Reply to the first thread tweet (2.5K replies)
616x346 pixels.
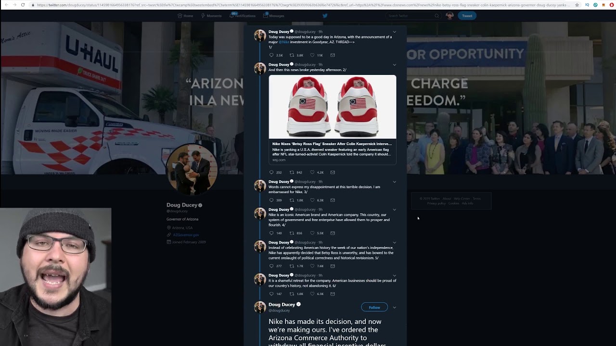click(x=271, y=55)
